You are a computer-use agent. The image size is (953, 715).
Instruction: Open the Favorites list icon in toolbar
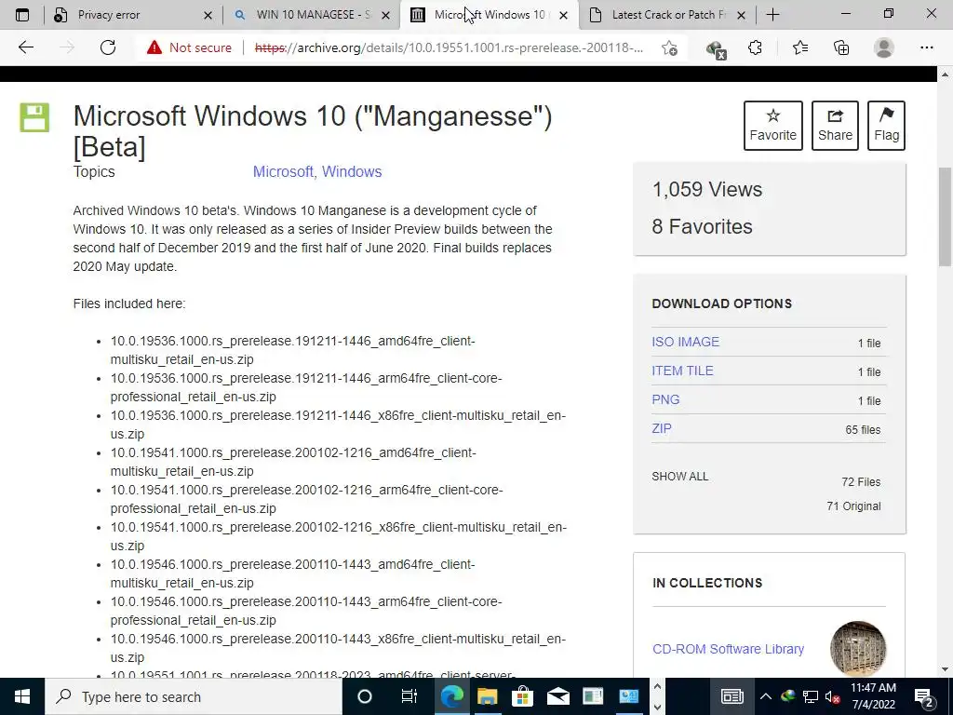click(x=799, y=47)
